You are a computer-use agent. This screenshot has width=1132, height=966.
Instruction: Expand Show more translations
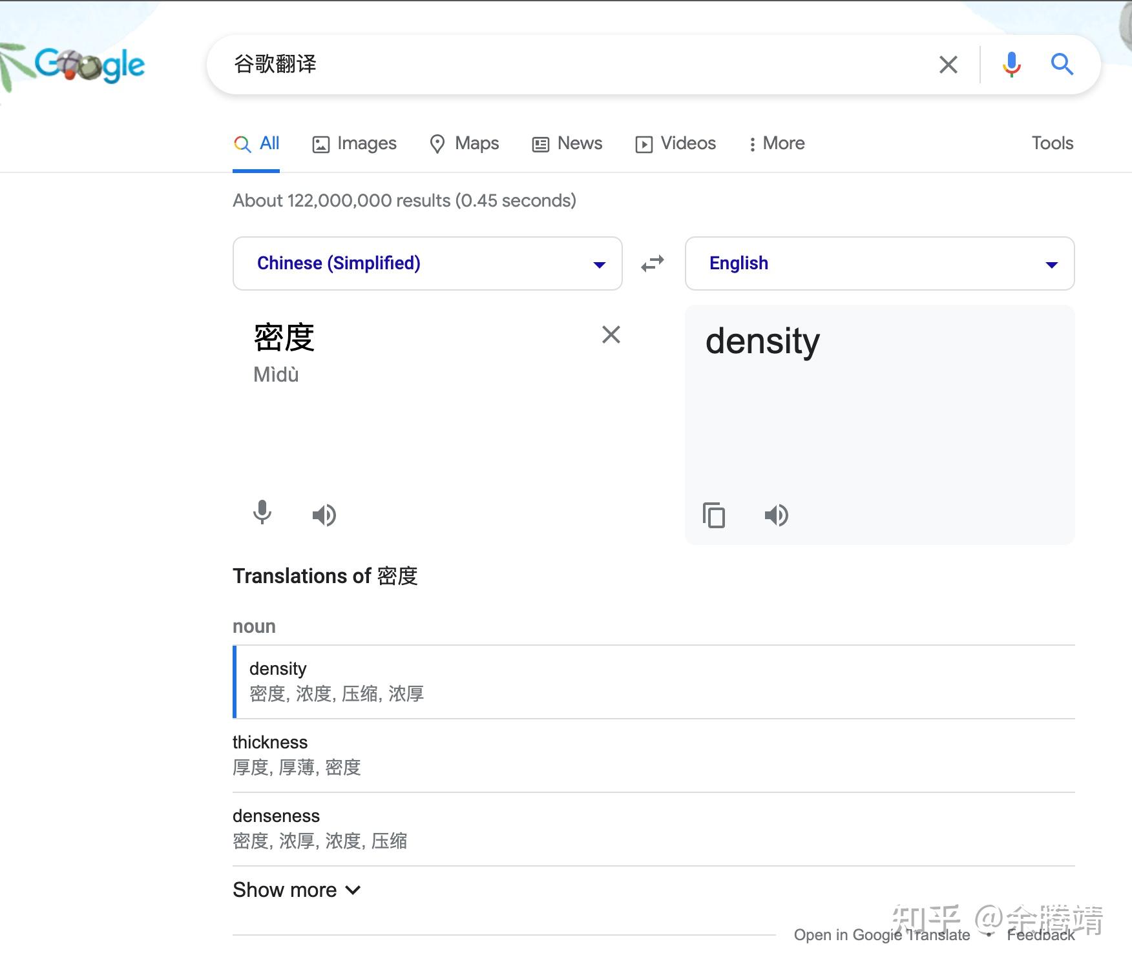297,890
